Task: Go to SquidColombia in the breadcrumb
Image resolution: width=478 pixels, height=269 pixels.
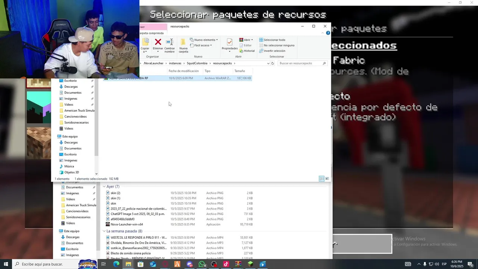Action: 197,63
